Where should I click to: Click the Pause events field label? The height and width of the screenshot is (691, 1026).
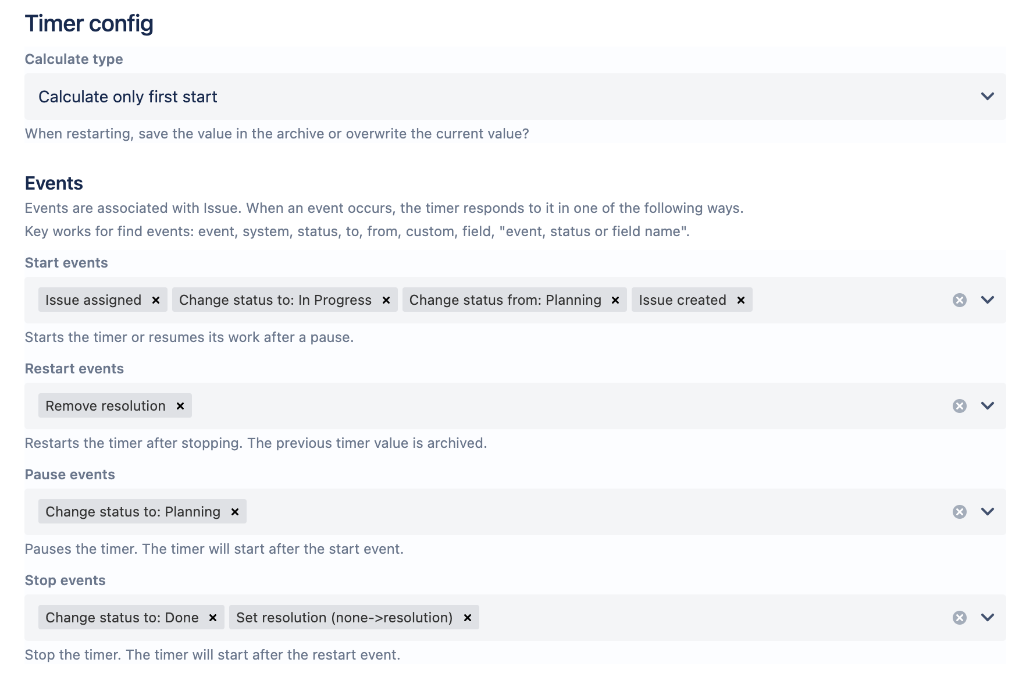pyautogui.click(x=70, y=475)
